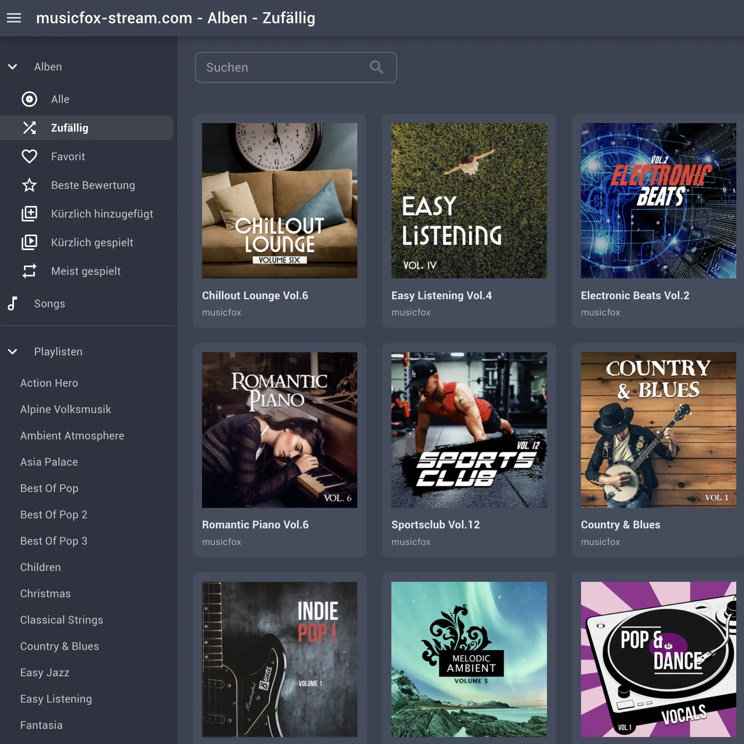
Task: Open Pop & Dance Vocals cover
Action: pyautogui.click(x=658, y=659)
